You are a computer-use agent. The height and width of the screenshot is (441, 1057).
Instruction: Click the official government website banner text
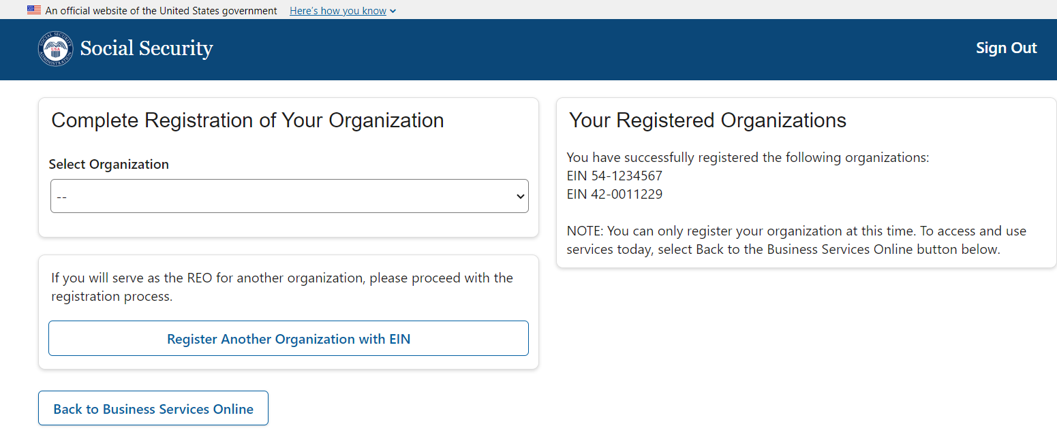pos(161,11)
